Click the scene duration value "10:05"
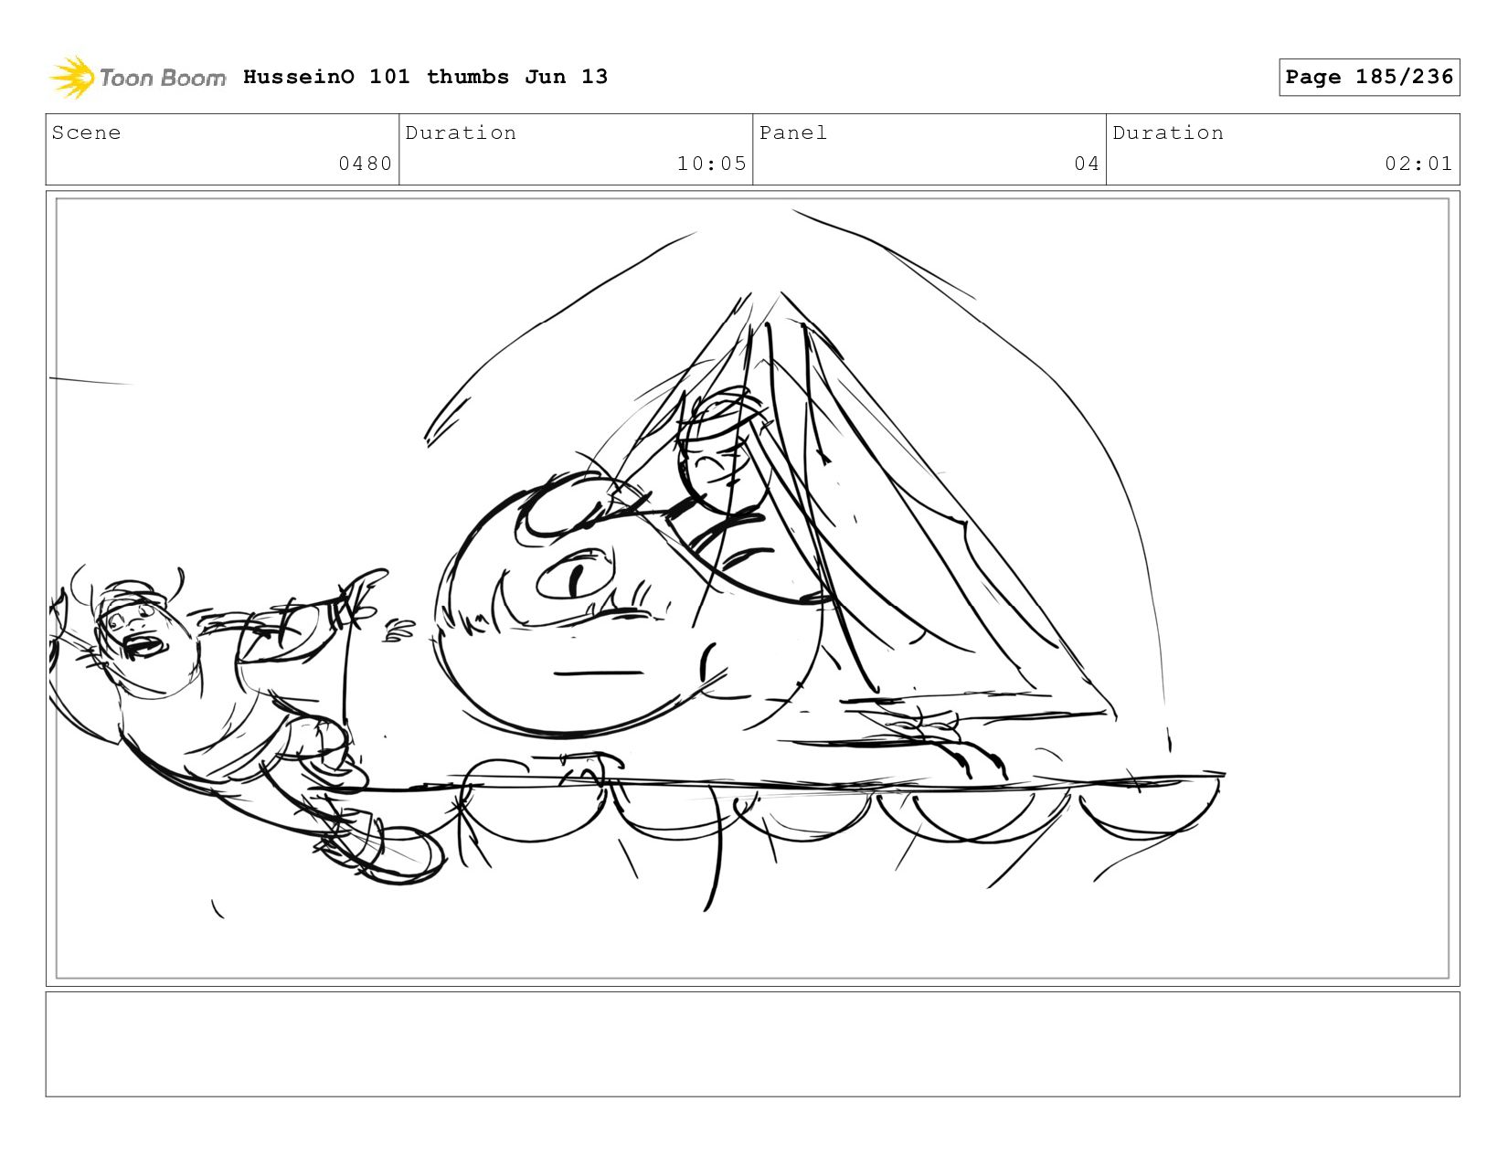 (711, 164)
